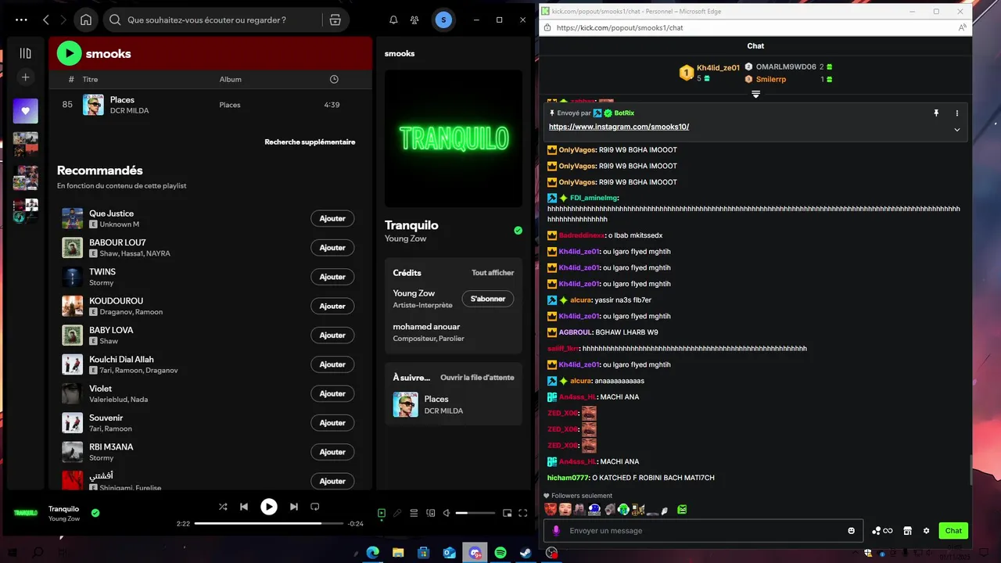
Task: Add Souvenir to the playlist
Action: 332,423
